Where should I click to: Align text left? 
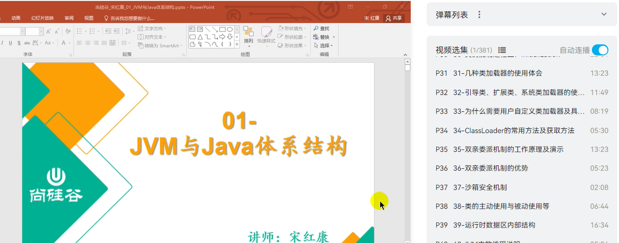click(x=79, y=43)
